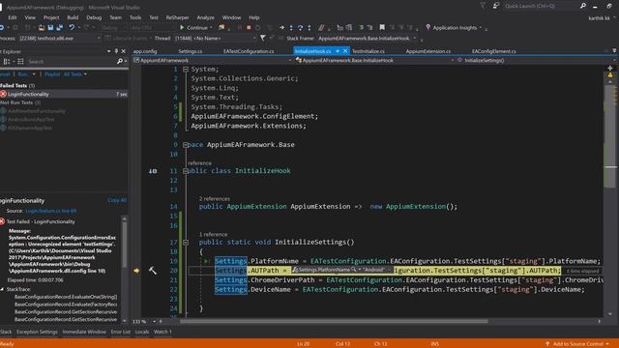Click the Bookmark toolbar icon
This screenshot has width=619, height=348.
[382, 28]
